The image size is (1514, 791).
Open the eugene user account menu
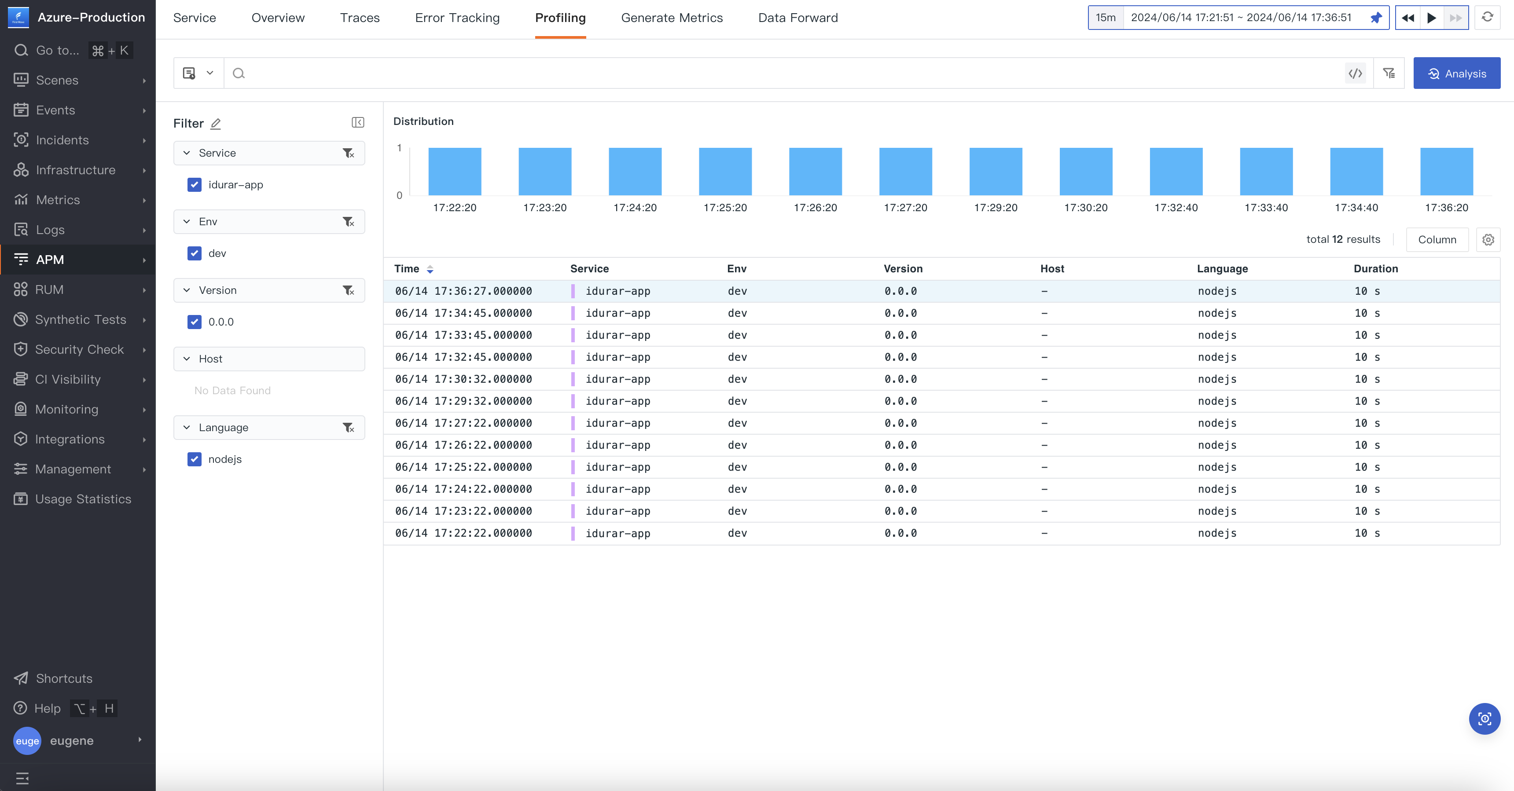pos(77,740)
